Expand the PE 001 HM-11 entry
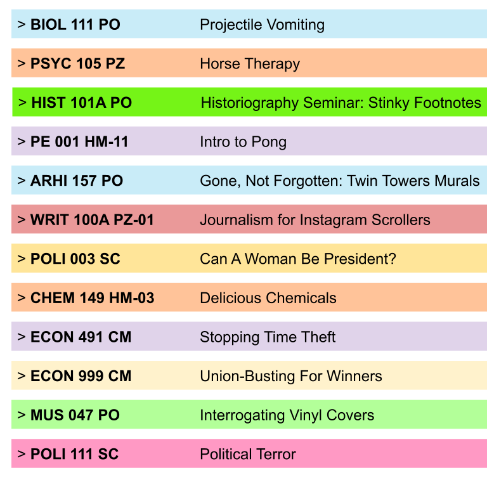 [x=22, y=141]
